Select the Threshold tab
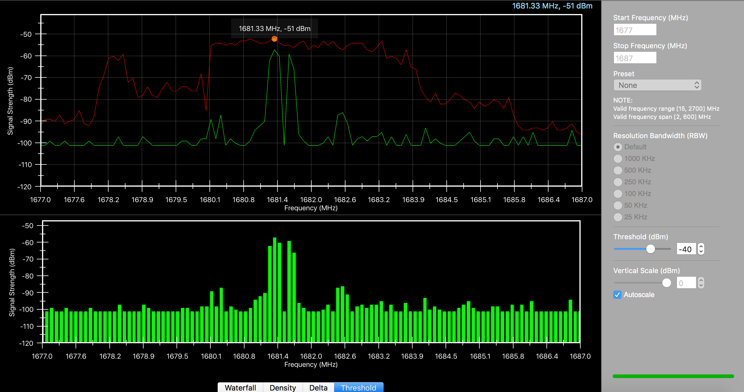 click(359, 387)
